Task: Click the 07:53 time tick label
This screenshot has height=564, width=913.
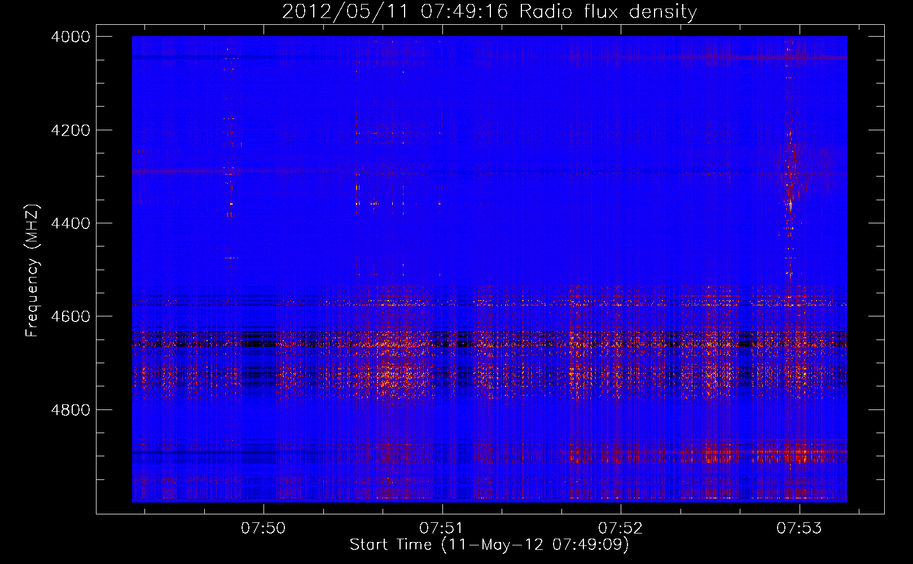Action: coord(799,528)
